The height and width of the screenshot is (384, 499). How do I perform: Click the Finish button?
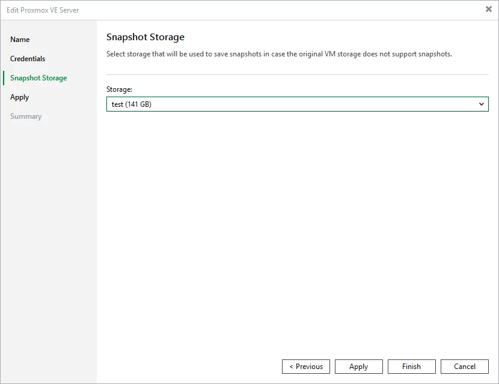tap(411, 367)
